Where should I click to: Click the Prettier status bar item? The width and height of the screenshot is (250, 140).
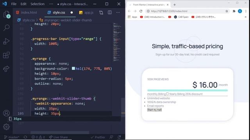[98, 137]
